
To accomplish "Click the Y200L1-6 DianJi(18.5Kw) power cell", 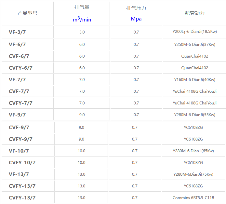I will [x=194, y=32].
